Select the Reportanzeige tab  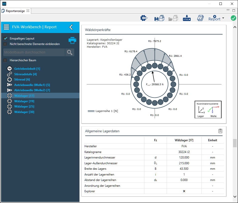click(15, 11)
